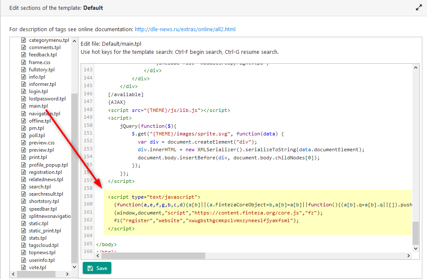Click the file icon beside search.tpl

pos(24,187)
